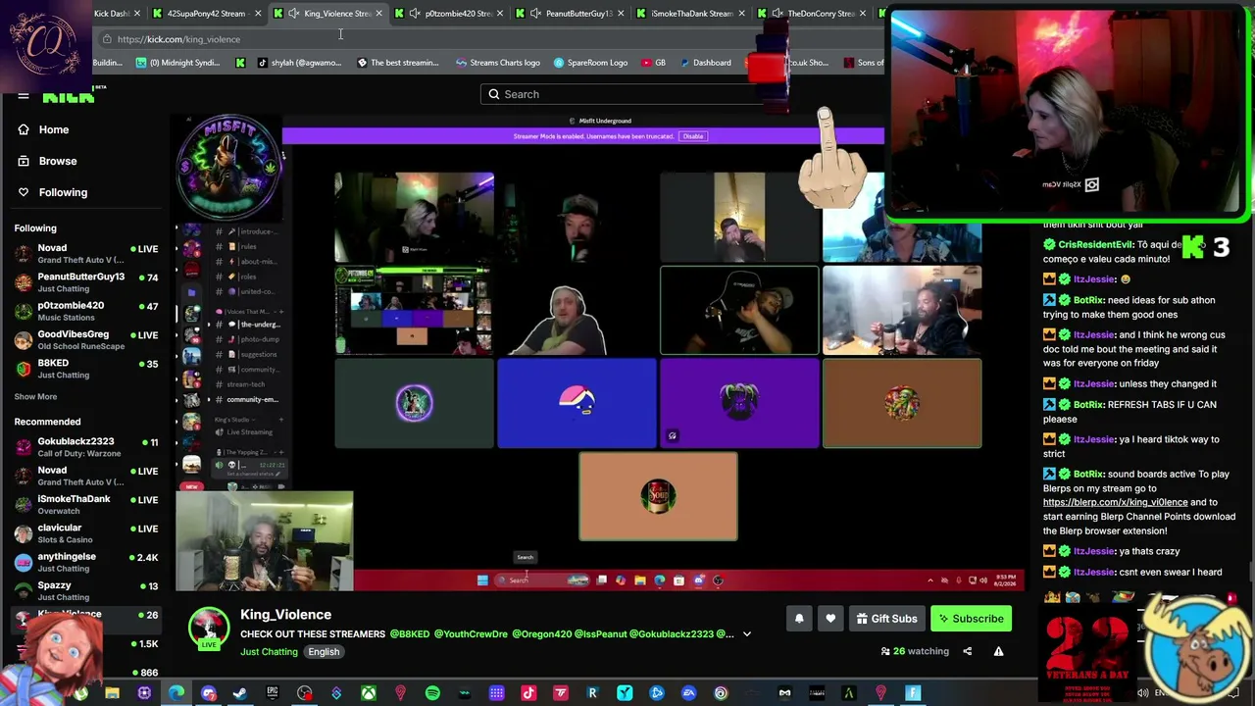Unmute the TheDonConry tab audio icon

click(778, 14)
